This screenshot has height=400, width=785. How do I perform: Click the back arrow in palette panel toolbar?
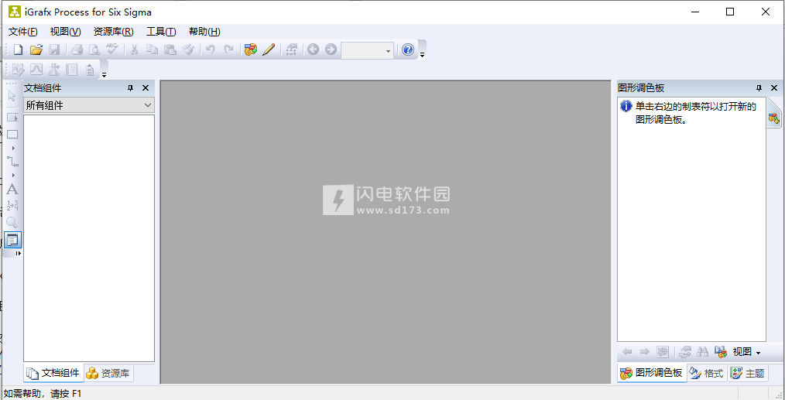[627, 352]
